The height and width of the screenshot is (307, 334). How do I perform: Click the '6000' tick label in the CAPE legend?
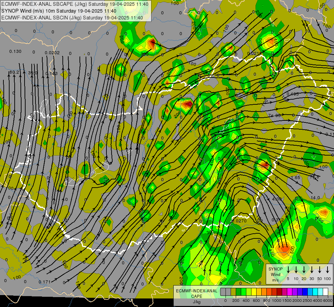(328, 301)
